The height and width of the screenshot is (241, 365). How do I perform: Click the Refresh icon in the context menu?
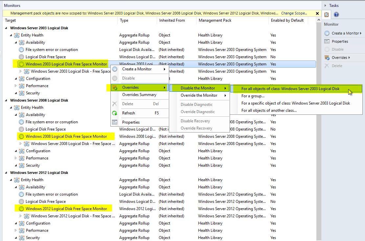[x=115, y=113]
